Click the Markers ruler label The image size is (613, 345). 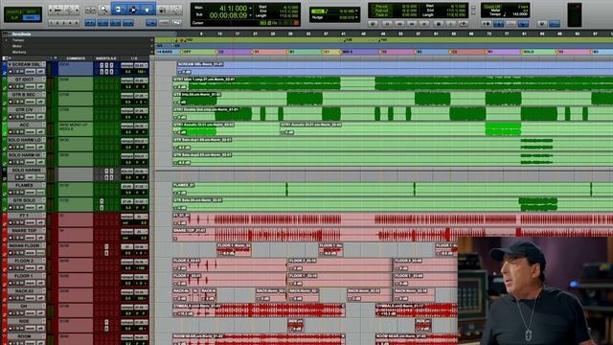pyautogui.click(x=19, y=52)
